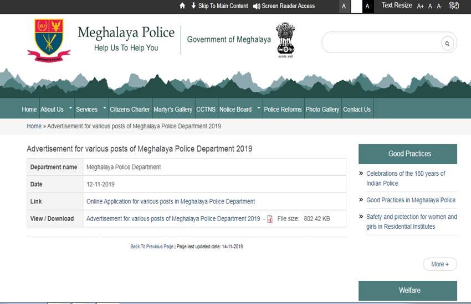The width and height of the screenshot is (471, 304).
Task: Expand the Notice Board dropdown arrow
Action: click(x=259, y=108)
